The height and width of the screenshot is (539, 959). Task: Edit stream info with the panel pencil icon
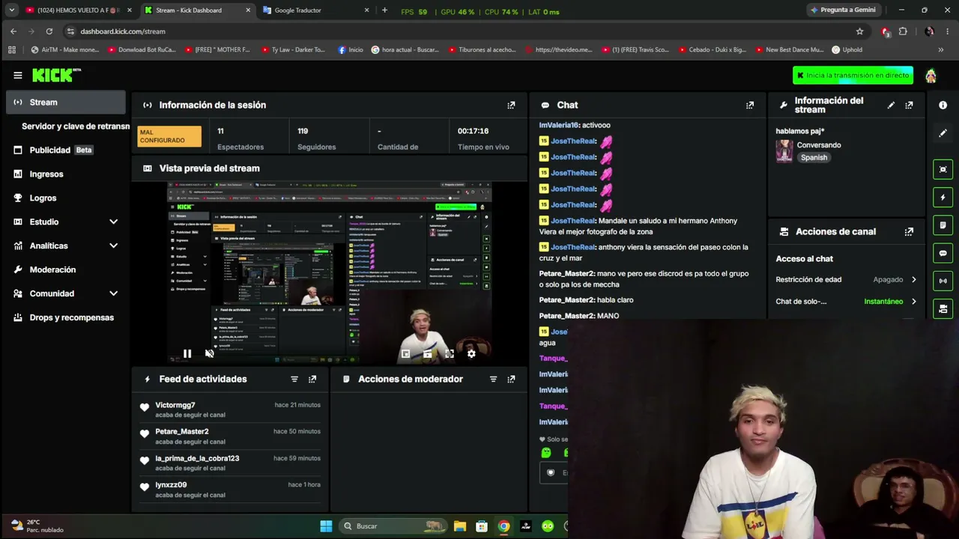891,106
